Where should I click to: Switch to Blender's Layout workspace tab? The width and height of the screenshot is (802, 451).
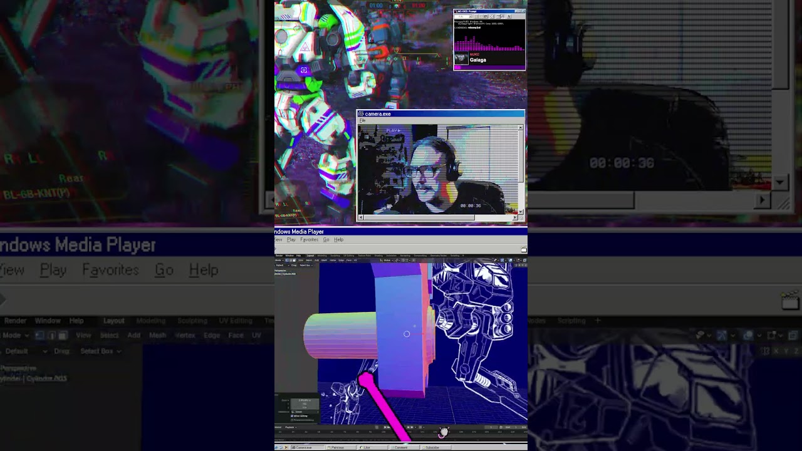[310, 256]
